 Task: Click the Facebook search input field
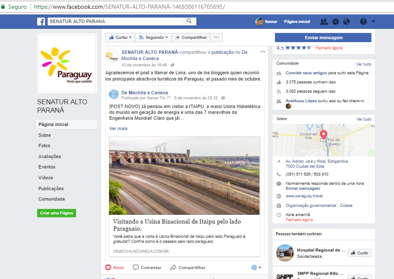point(116,21)
